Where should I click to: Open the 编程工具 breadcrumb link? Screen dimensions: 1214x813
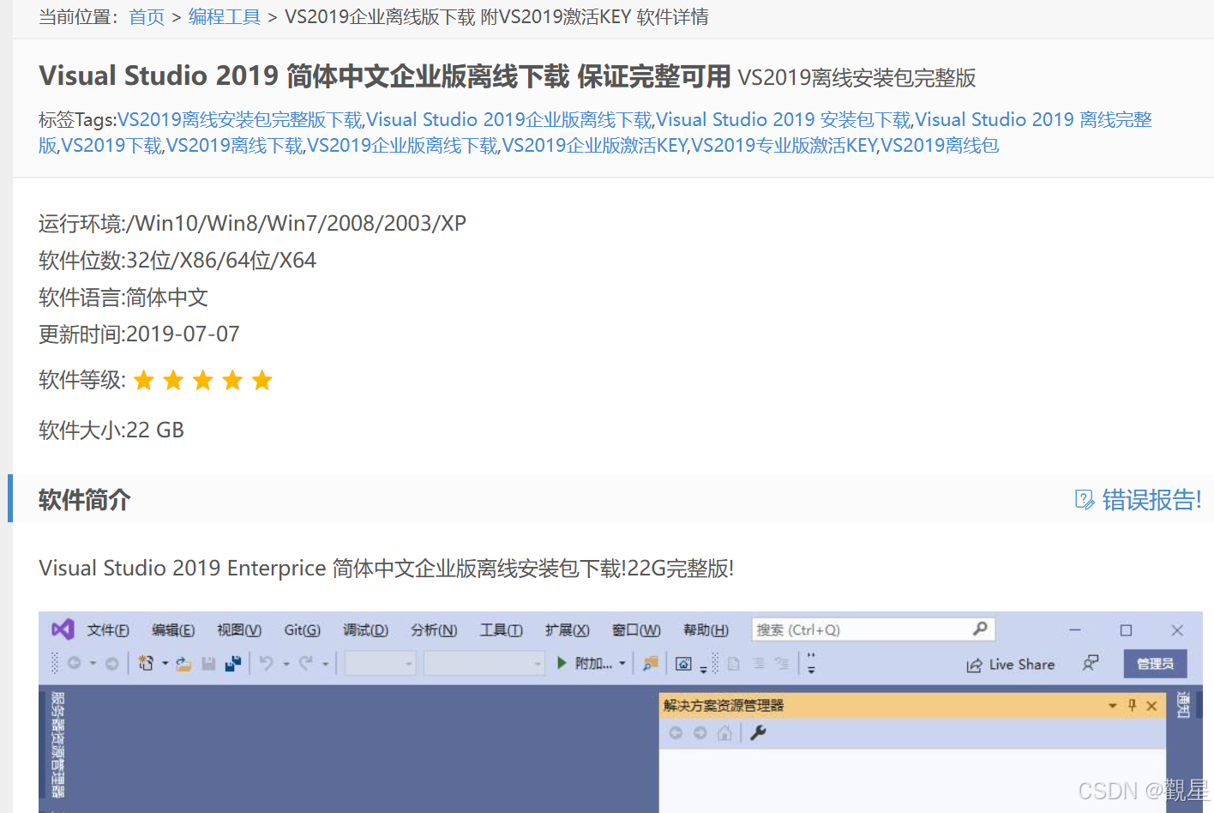[225, 17]
